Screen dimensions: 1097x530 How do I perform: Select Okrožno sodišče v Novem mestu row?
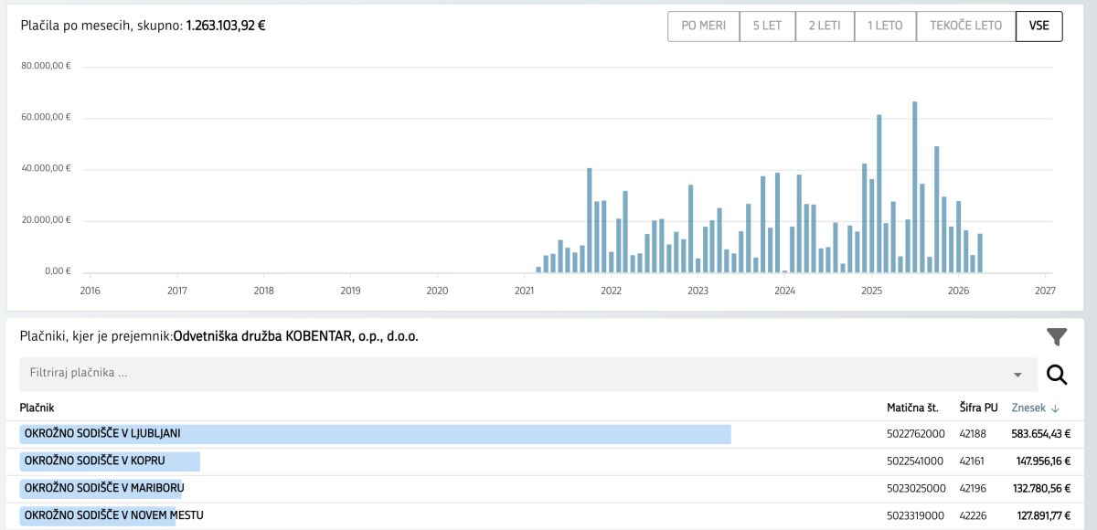pos(113,515)
